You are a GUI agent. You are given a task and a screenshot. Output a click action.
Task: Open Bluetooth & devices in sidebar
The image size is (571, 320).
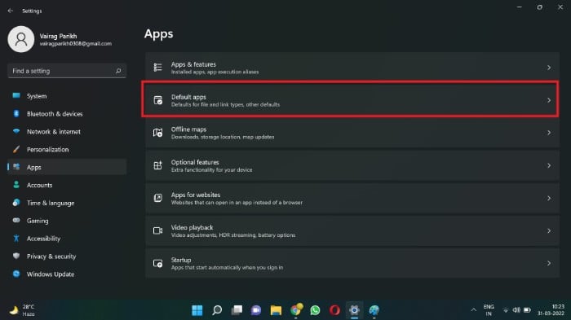coord(67,114)
